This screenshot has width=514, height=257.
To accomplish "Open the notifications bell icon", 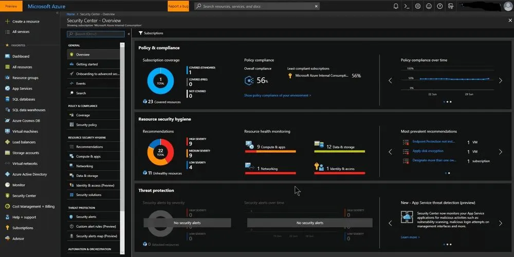I will point(396,6).
